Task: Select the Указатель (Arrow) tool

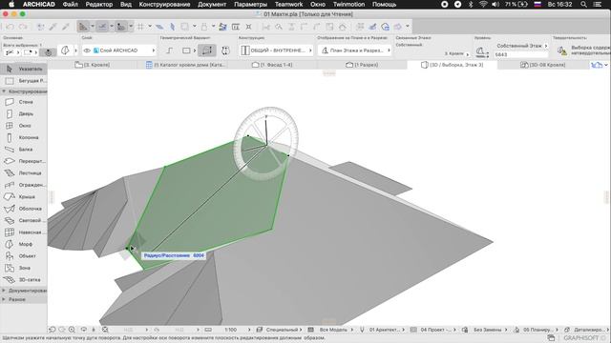Action: (24, 69)
